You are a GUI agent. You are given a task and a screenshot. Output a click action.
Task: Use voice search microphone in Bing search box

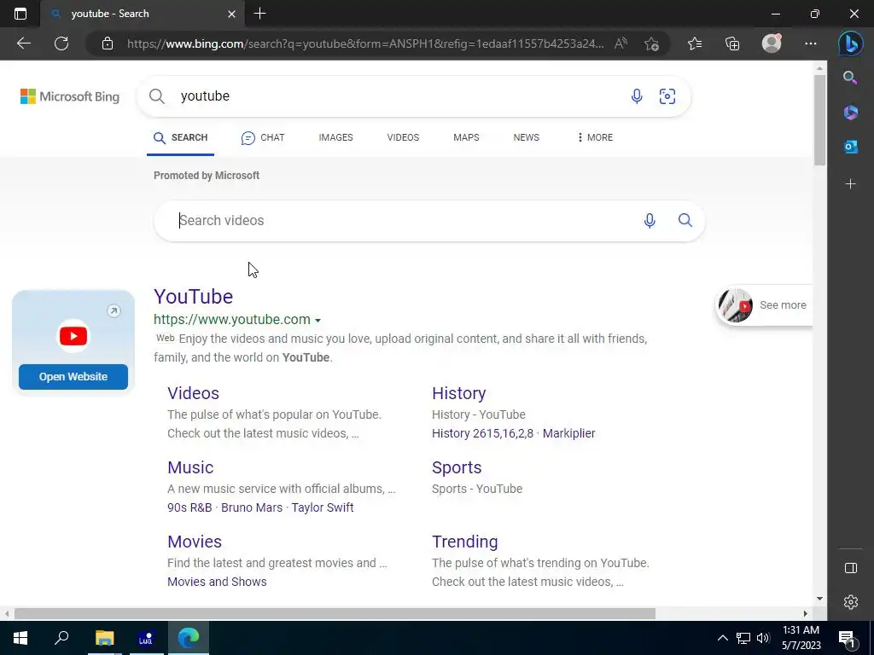coord(637,96)
